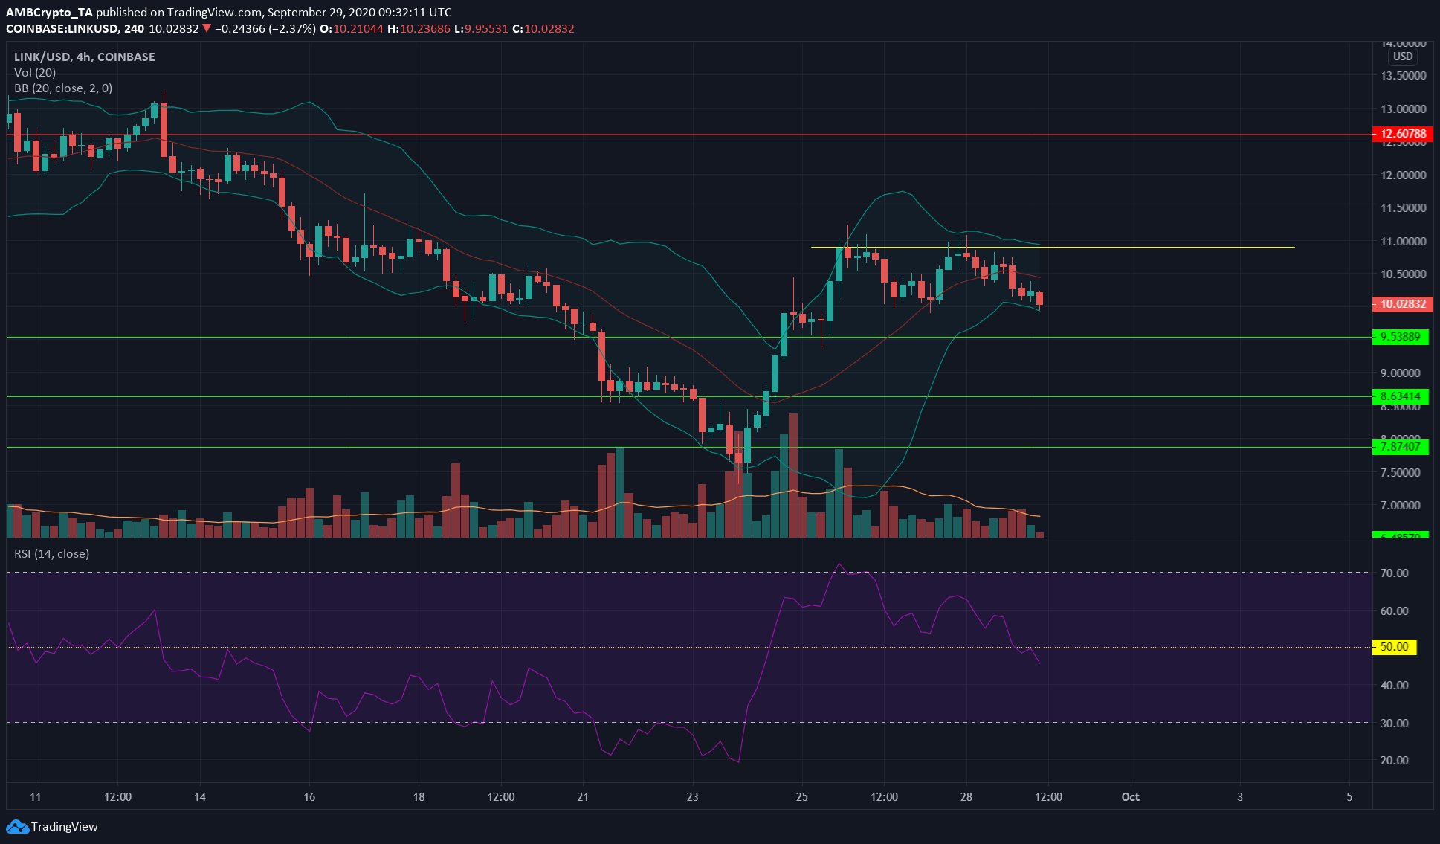Click the red down-triangle change indicator

click(207, 28)
